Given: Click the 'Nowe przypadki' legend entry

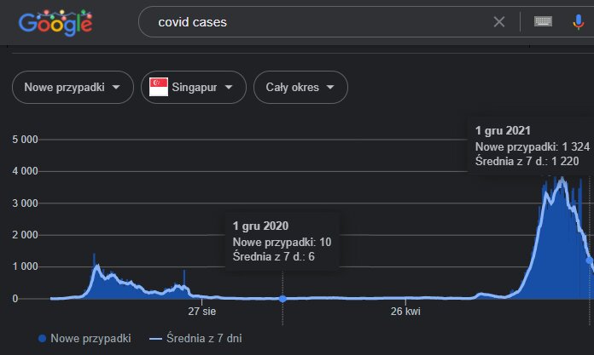Looking at the screenshot, I should click(x=84, y=338).
